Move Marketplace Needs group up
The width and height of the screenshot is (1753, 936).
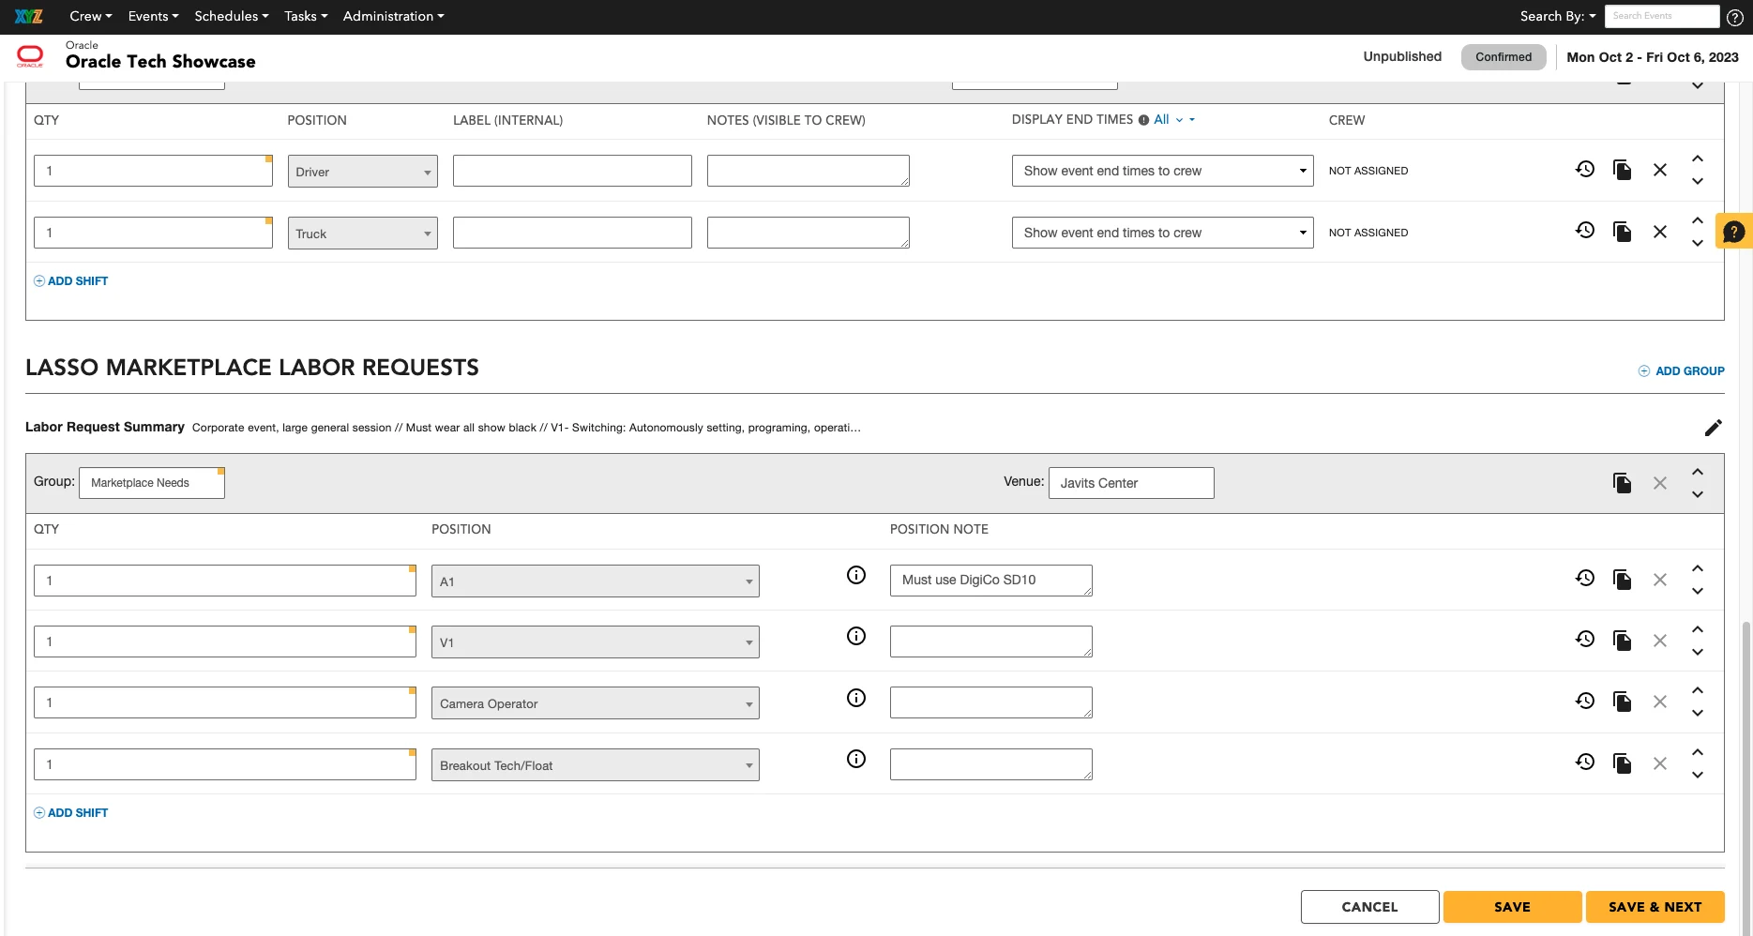(x=1698, y=472)
